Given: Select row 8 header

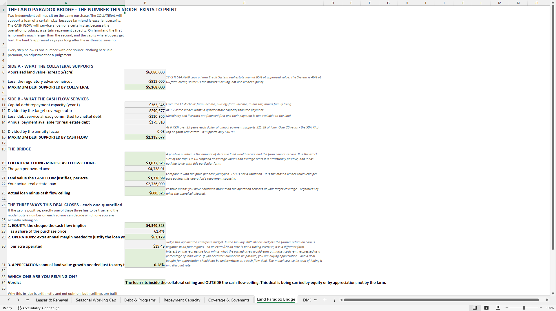Looking at the screenshot, I should pos(3,87).
